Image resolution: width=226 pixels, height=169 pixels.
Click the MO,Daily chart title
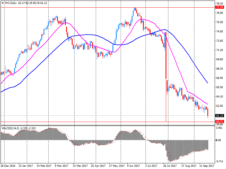coord(11,3)
